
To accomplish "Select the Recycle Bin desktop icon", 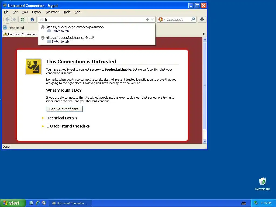I will [263, 184].
